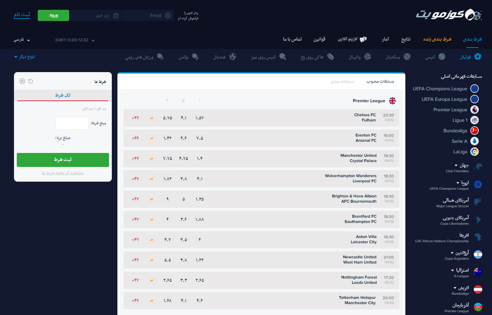Open مشاهده تاریخچه شرط ها history link

(x=63, y=173)
